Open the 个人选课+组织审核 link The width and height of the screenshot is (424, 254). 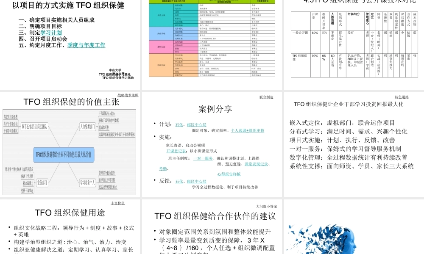coord(248,130)
